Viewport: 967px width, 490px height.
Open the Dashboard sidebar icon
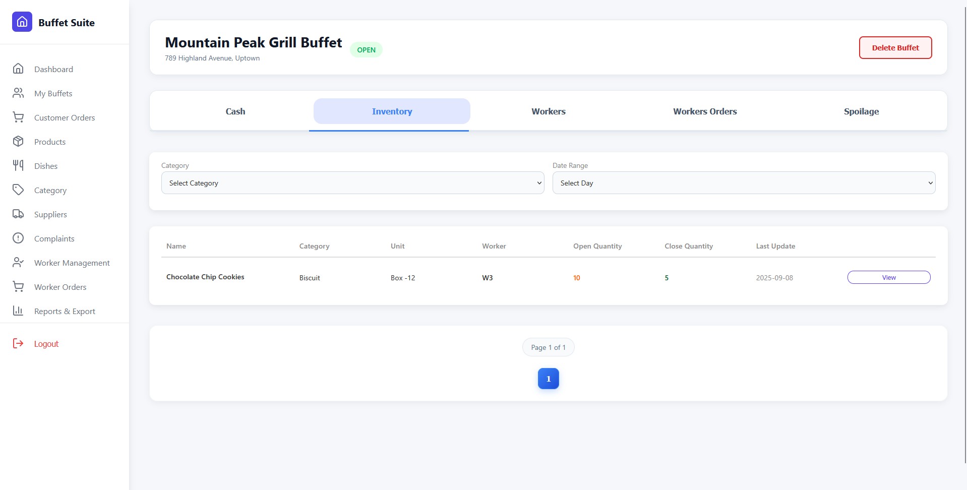18,69
